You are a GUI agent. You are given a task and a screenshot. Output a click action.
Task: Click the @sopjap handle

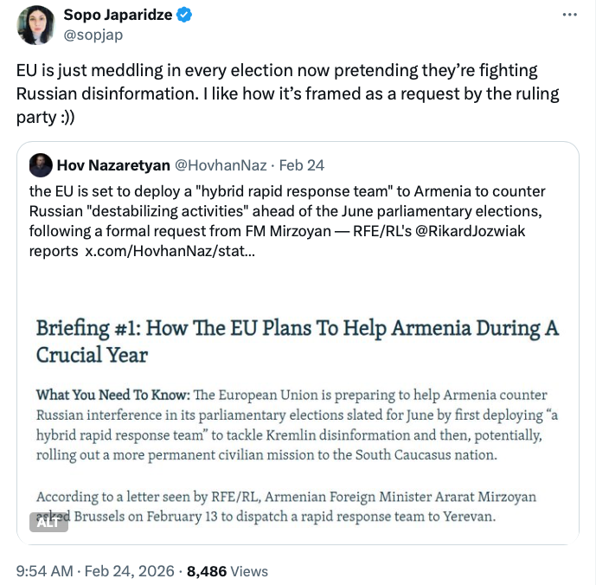pos(92,34)
